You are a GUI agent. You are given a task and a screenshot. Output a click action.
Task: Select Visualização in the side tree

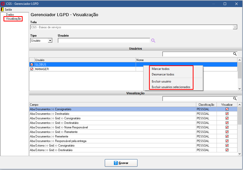(13, 19)
